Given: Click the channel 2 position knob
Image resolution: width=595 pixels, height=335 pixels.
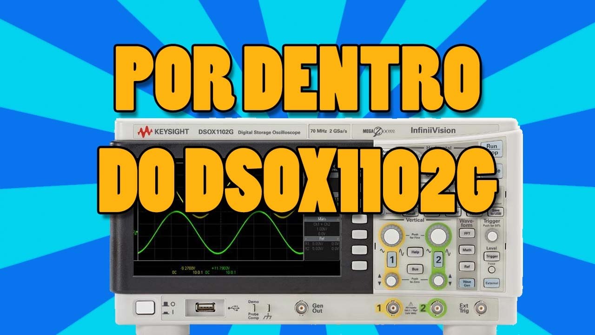Looking at the screenshot, I should (438, 280).
